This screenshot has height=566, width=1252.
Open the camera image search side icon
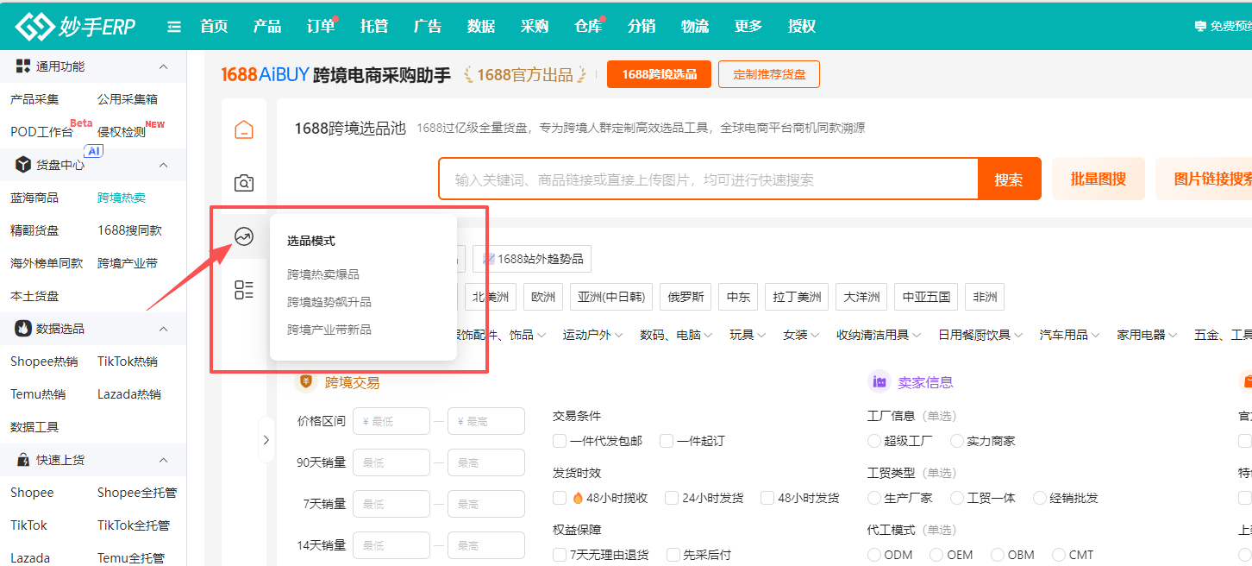[244, 183]
